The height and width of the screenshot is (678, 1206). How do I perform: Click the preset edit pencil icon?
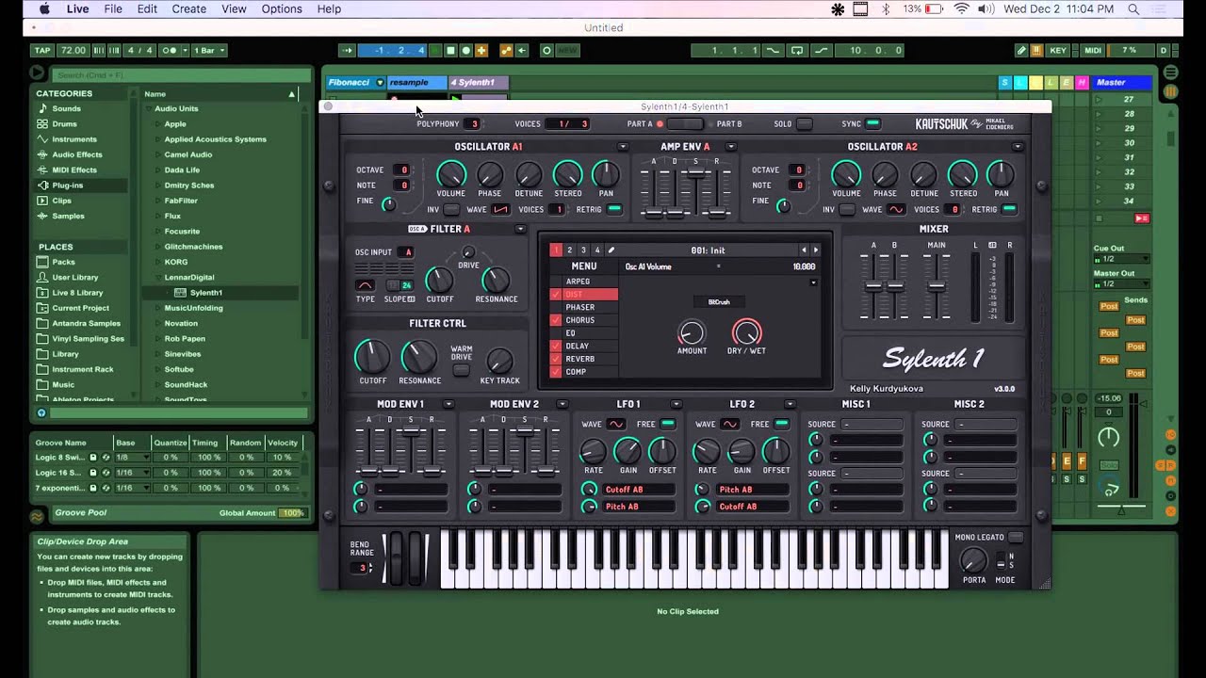coord(611,250)
